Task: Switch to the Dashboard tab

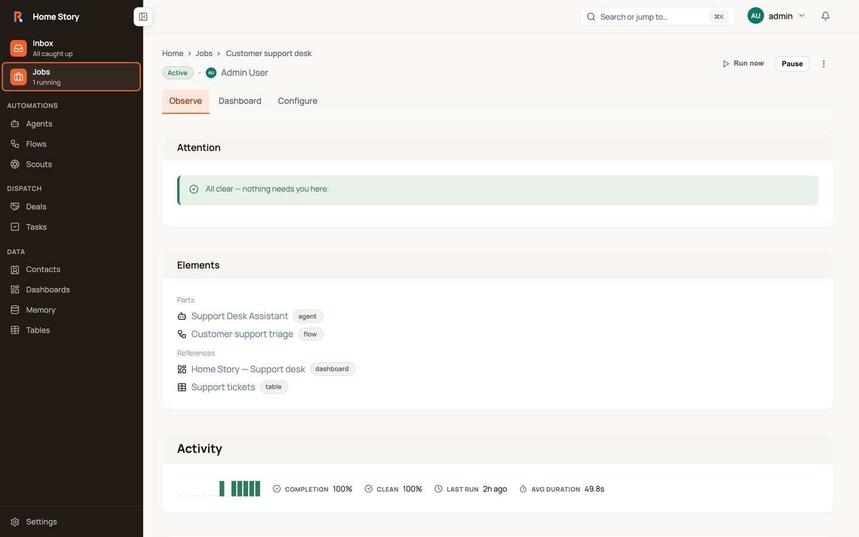Action: (x=240, y=101)
